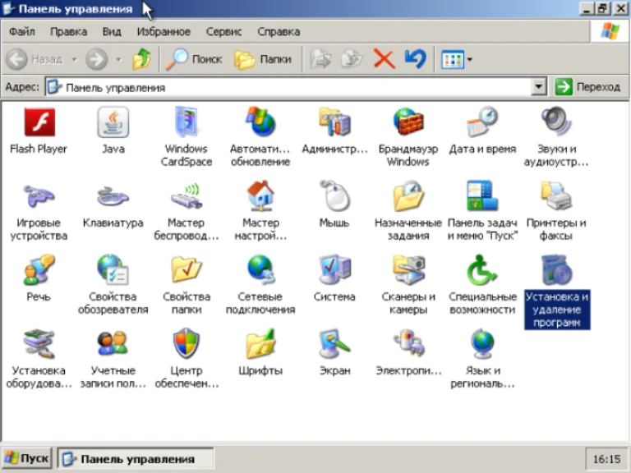Open the address bar dropdown arrow
The height and width of the screenshot is (473, 631).
(x=538, y=87)
